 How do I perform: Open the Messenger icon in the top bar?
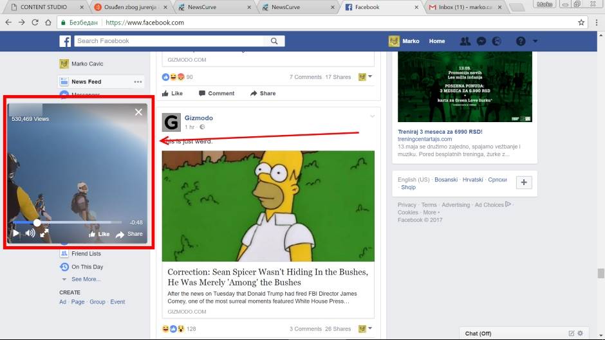point(481,41)
